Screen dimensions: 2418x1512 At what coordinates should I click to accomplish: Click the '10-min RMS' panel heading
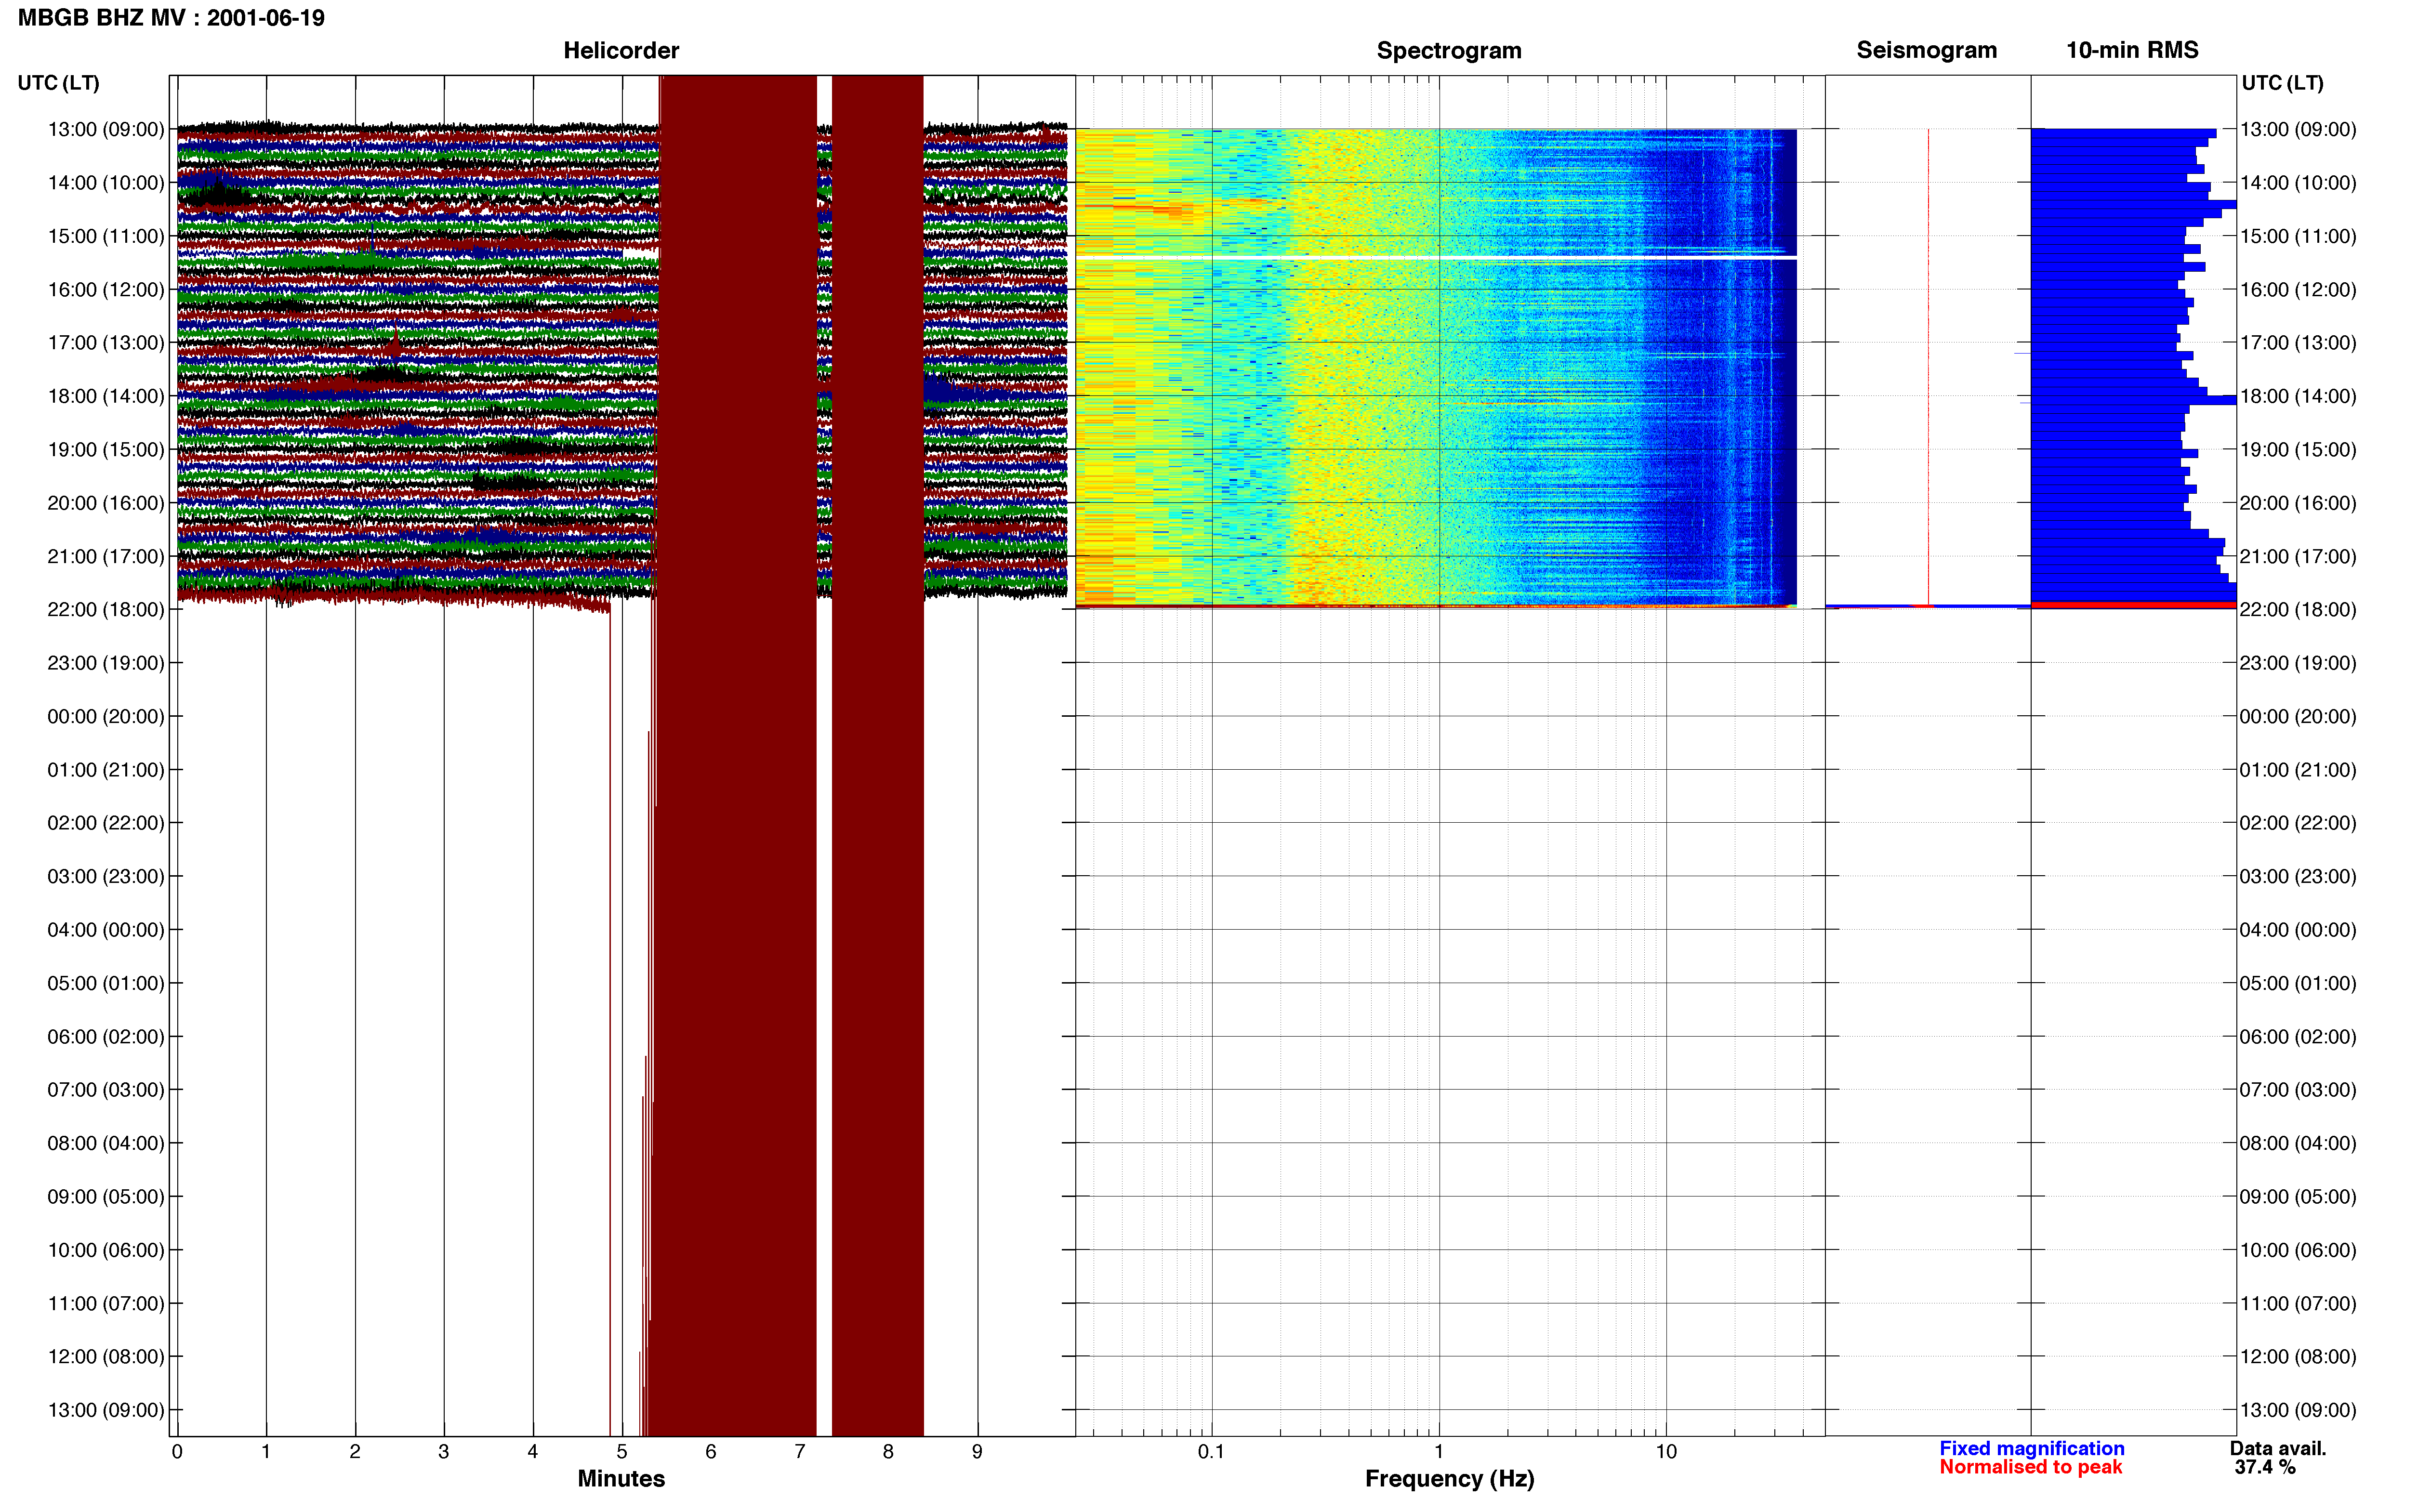point(2132,50)
